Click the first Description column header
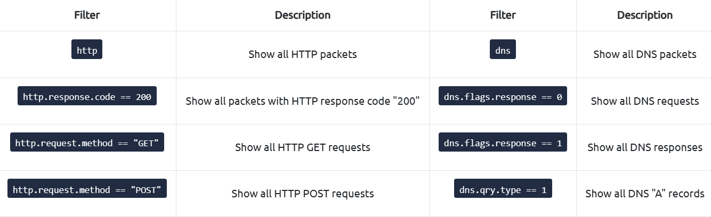 303,15
